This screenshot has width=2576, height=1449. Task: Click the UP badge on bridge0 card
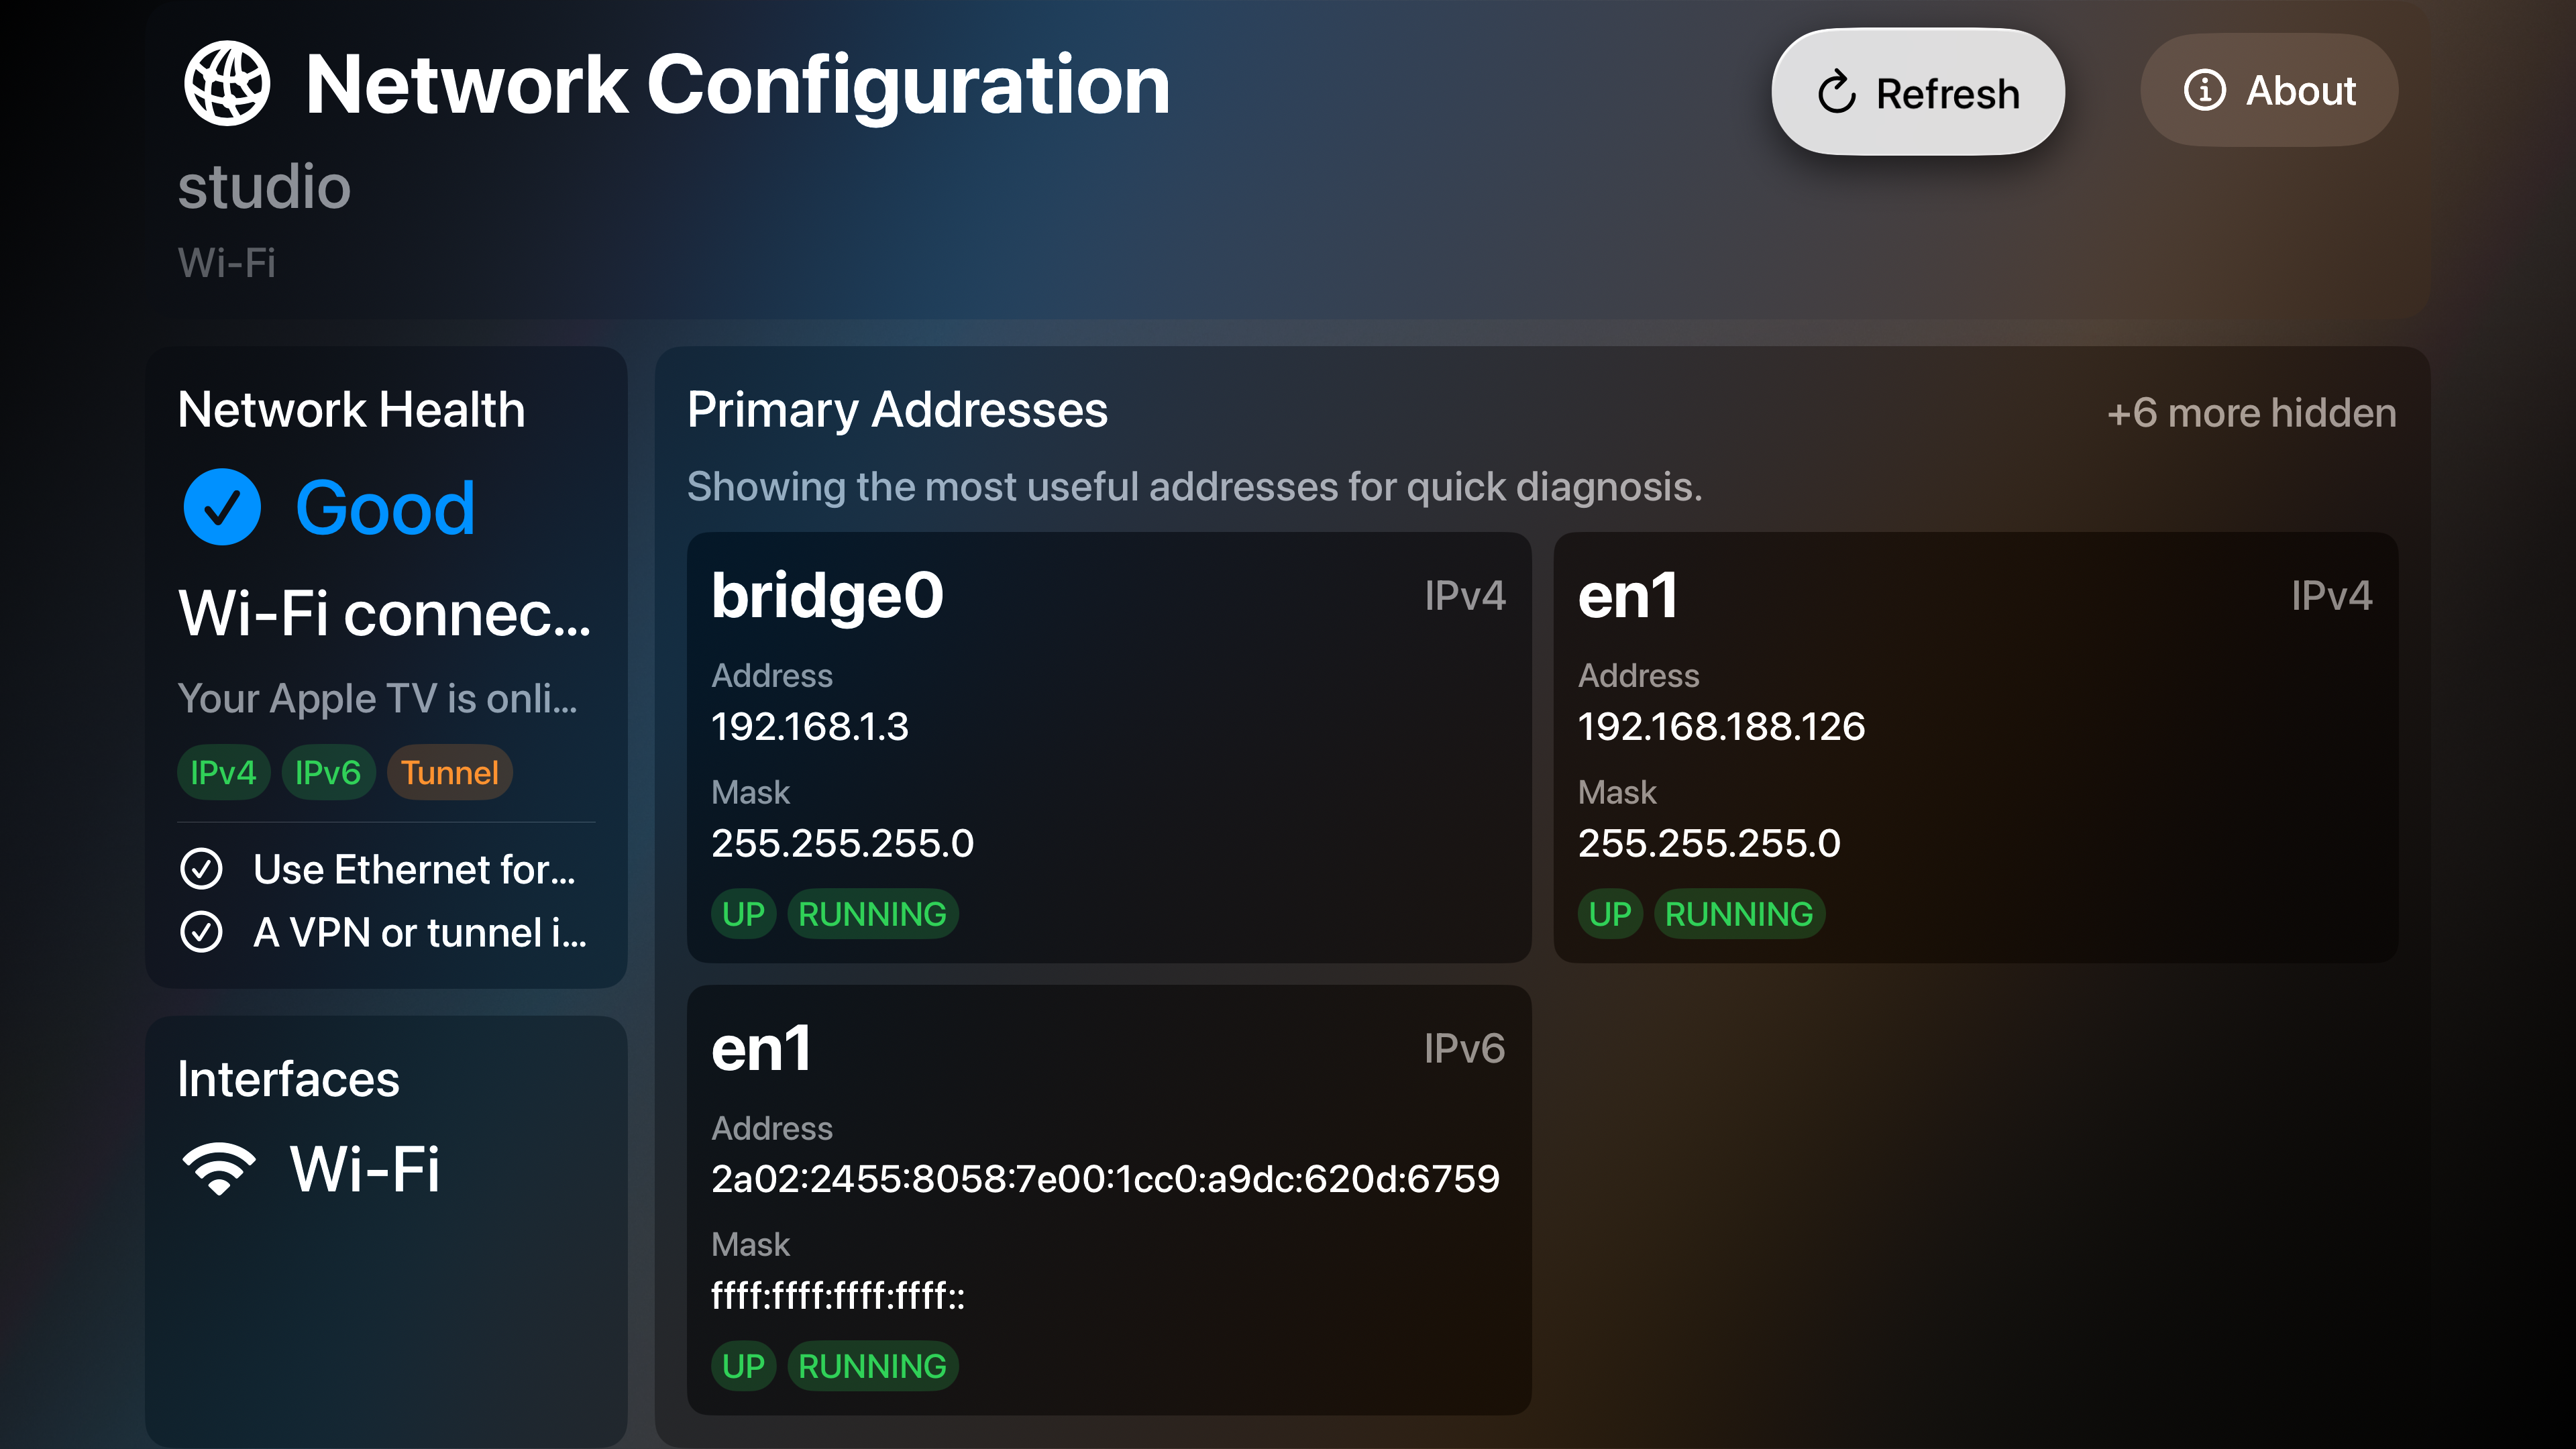[743, 913]
